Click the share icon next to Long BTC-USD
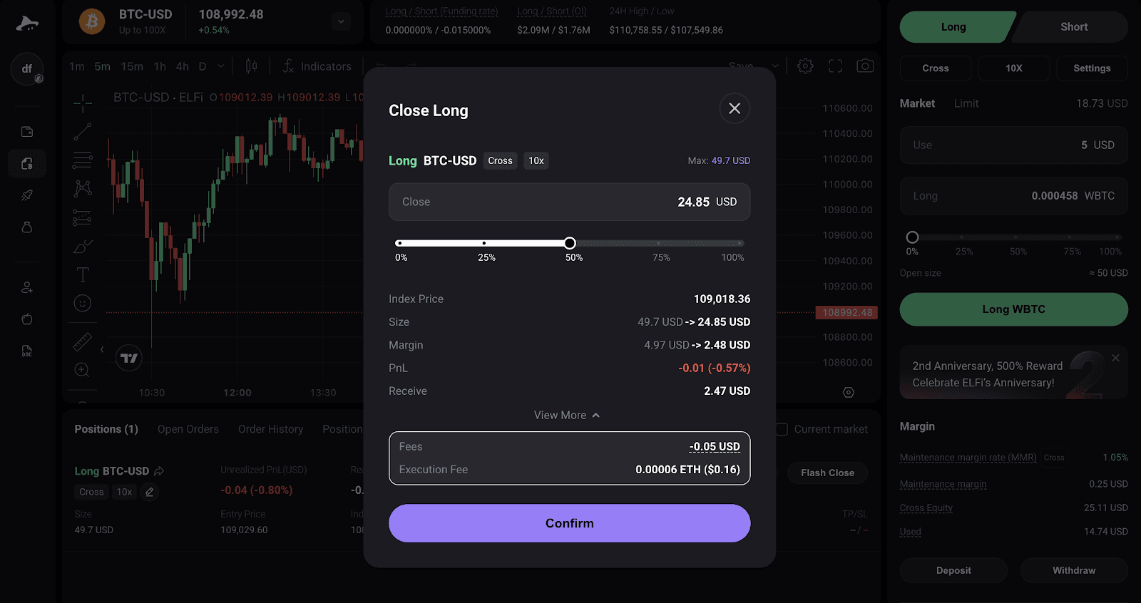 tap(159, 471)
